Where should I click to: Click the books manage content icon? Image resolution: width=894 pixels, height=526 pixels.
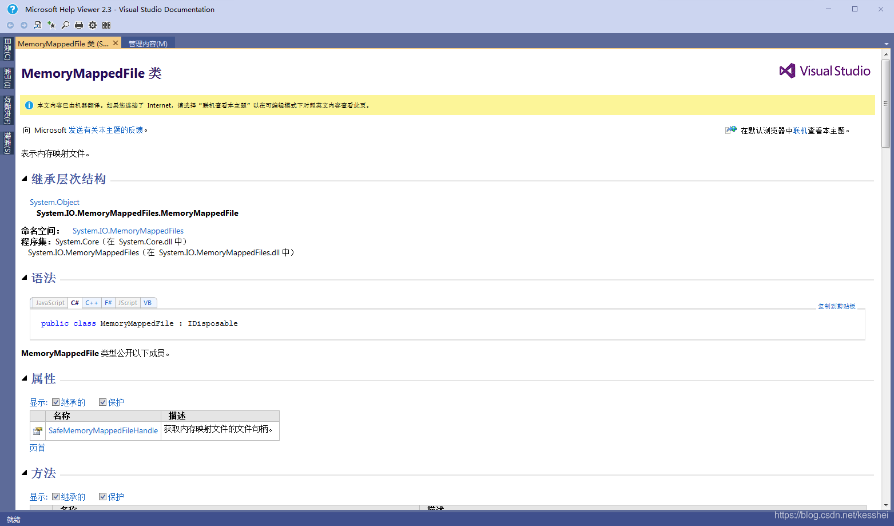[106, 25]
